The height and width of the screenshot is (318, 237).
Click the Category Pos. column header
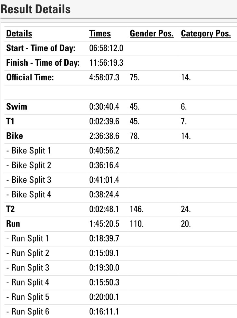tap(205, 33)
